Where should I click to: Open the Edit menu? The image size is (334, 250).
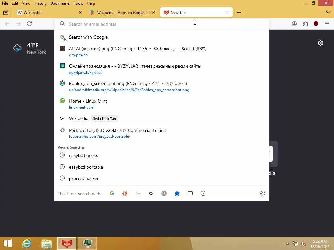point(15,3)
